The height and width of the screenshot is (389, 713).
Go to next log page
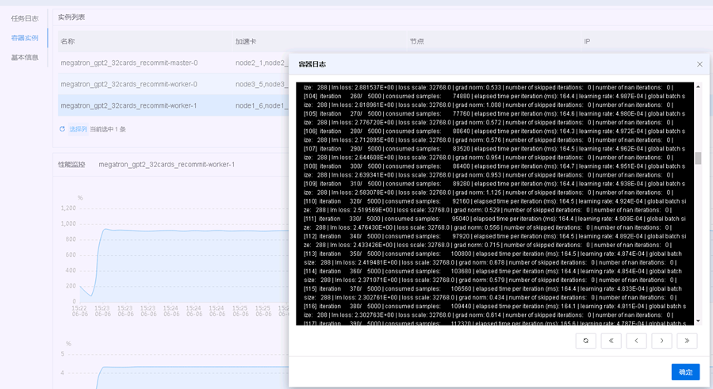click(661, 341)
